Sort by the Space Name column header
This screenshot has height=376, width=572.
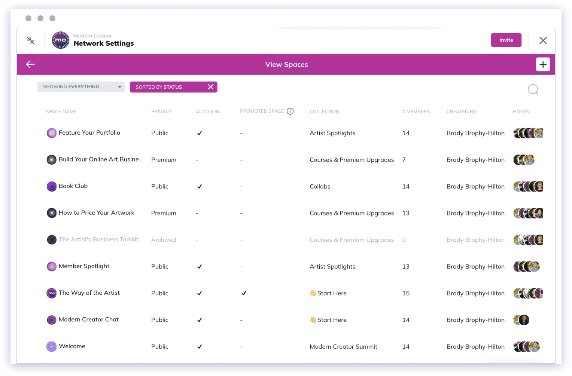coord(61,111)
